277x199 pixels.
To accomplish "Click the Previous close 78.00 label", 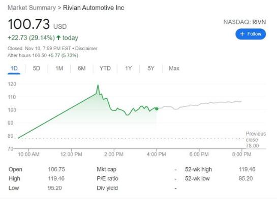I will click(x=256, y=140).
